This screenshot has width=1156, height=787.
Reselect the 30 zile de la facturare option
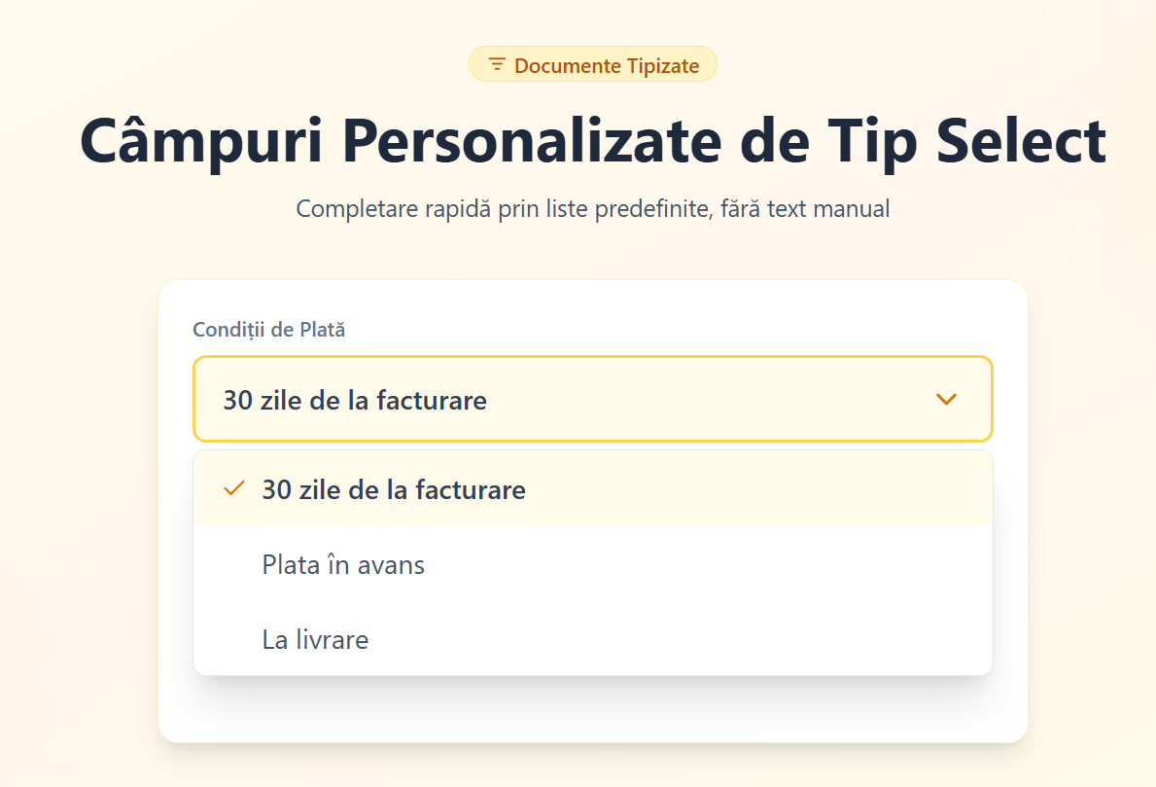pyautogui.click(x=393, y=489)
